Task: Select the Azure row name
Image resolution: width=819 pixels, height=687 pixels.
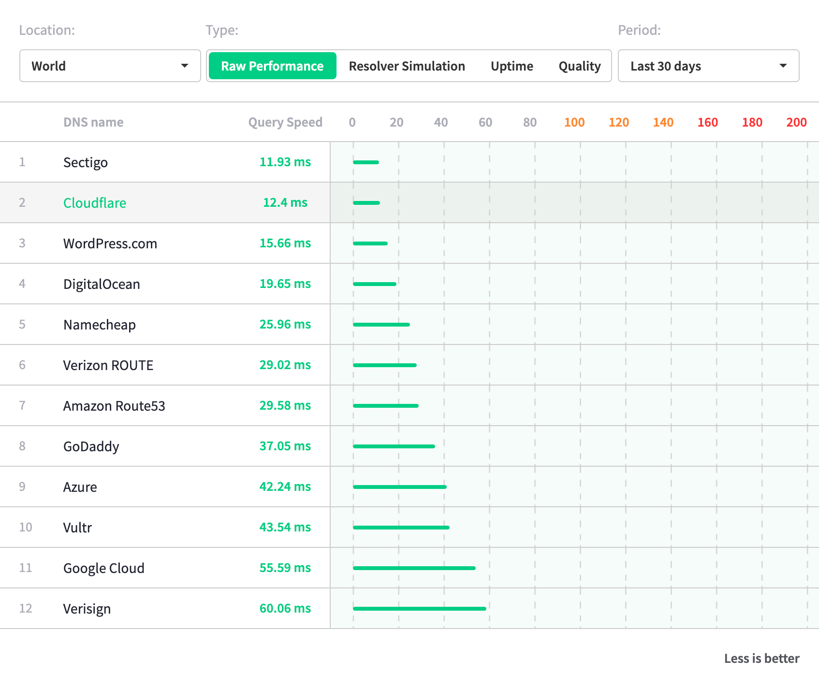Action: (80, 487)
